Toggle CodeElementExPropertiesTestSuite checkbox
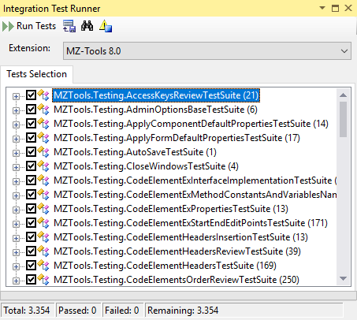Viewport: 357px width, 320px height. pyautogui.click(x=31, y=209)
